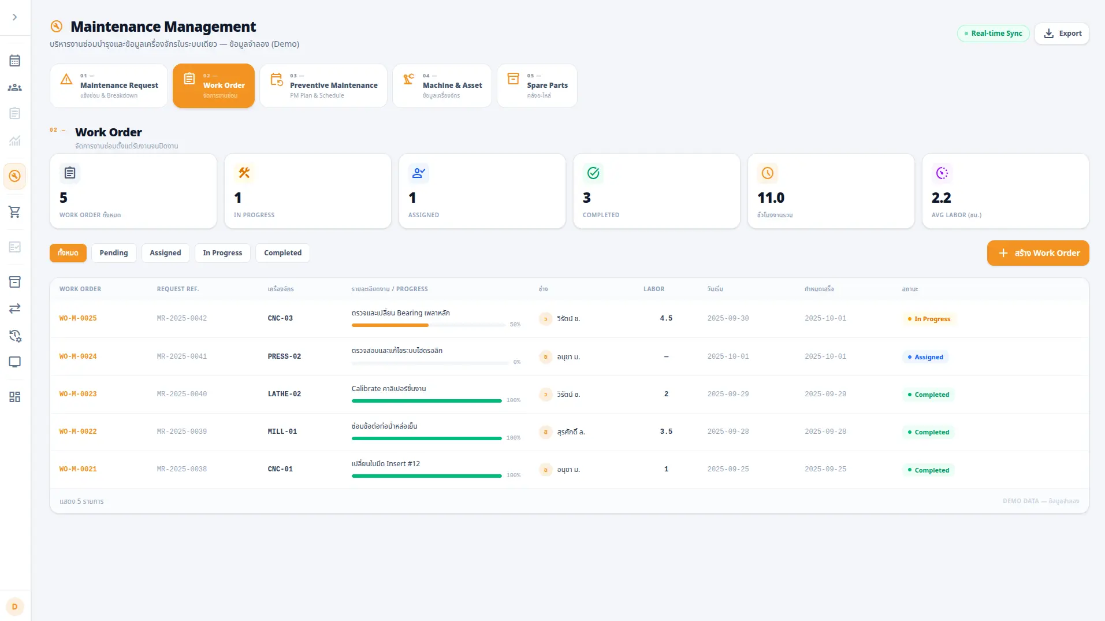Filter work orders by Pending
Screen dimensions: 1105x621
(x=114, y=253)
